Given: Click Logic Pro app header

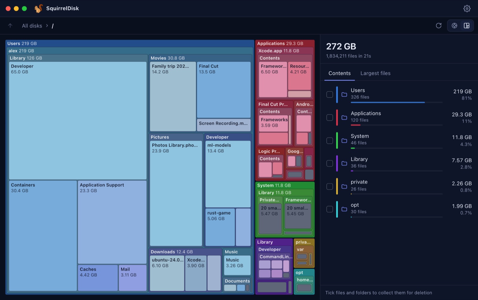Looking at the screenshot, I should (x=271, y=151).
